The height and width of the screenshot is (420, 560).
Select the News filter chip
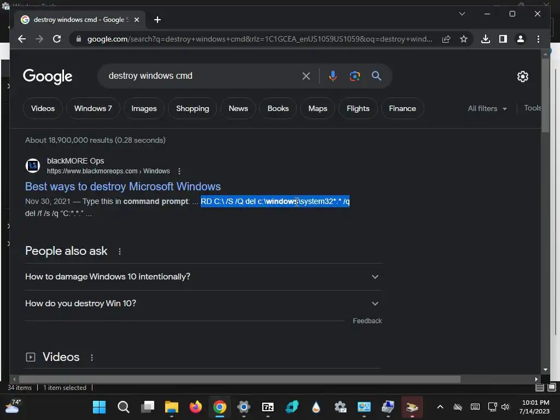(238, 108)
